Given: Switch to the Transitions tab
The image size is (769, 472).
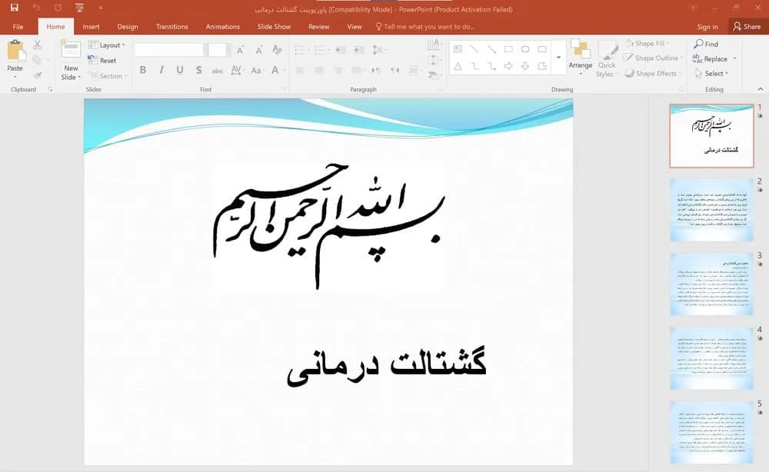Looking at the screenshot, I should tap(171, 26).
